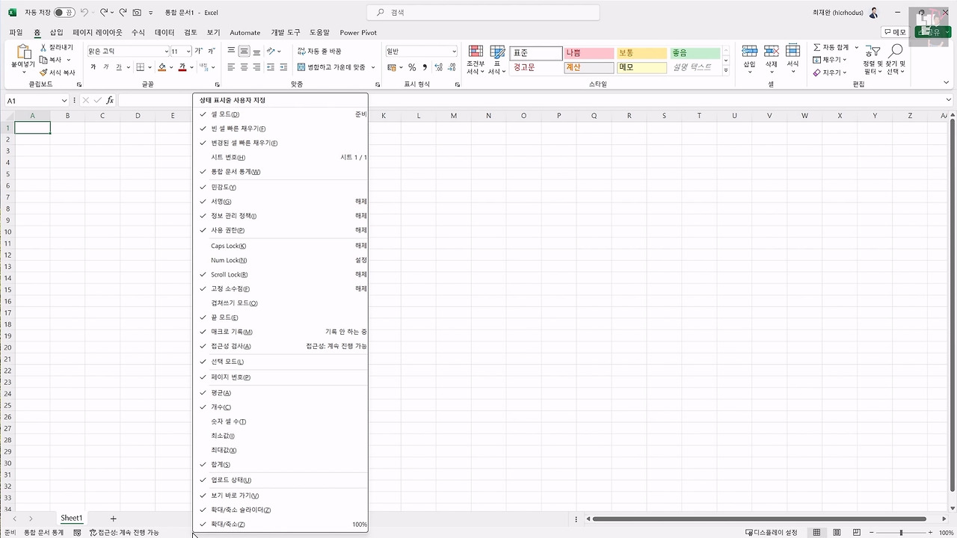Screen dimensions: 957x538
Task: Expand the Name Box dropdown arrow
Action: click(64, 100)
